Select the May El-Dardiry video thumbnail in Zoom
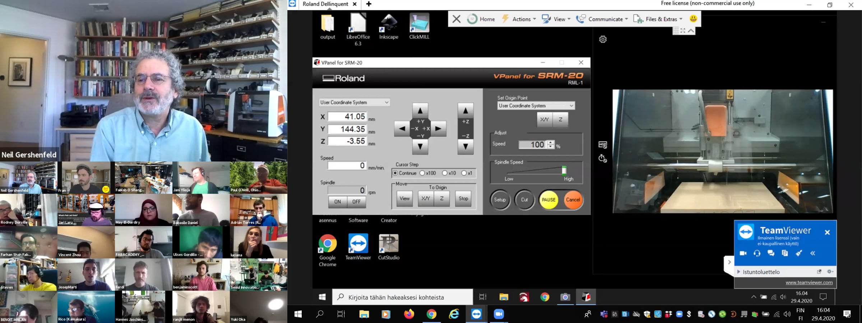 [x=144, y=210]
